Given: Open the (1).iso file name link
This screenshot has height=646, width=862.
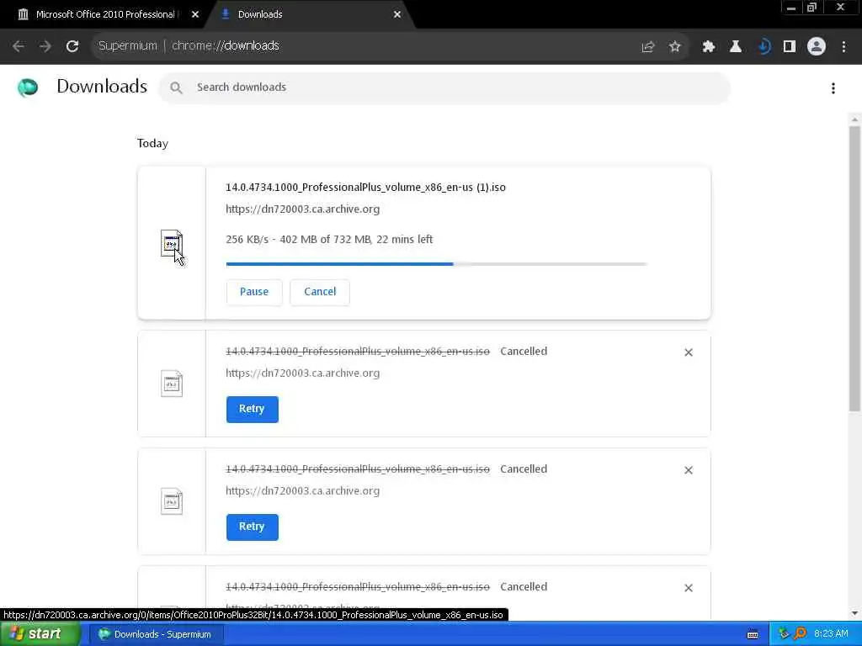Looking at the screenshot, I should point(365,188).
